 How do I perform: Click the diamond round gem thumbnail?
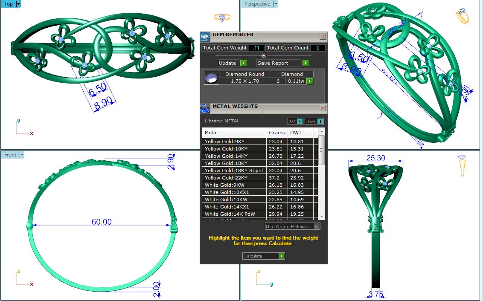coord(212,78)
